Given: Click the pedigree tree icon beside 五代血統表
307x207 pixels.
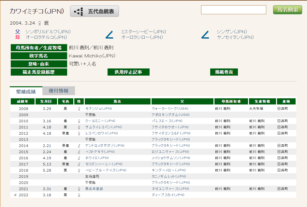Looking at the screenshot, I should tap(79, 11).
